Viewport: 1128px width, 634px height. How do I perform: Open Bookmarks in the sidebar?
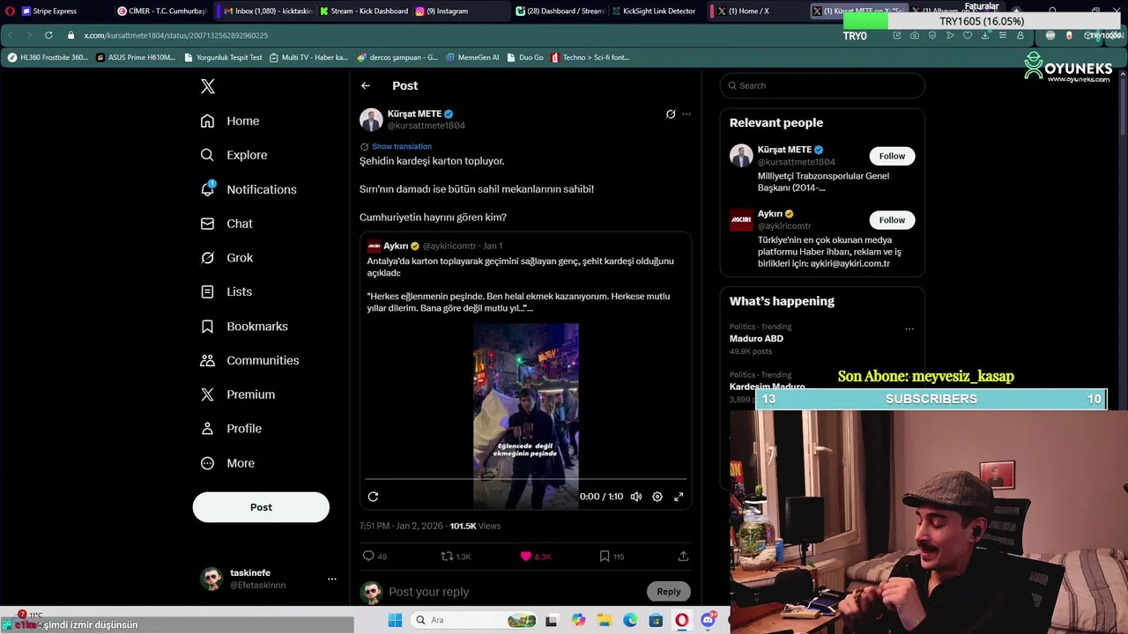[x=244, y=326]
